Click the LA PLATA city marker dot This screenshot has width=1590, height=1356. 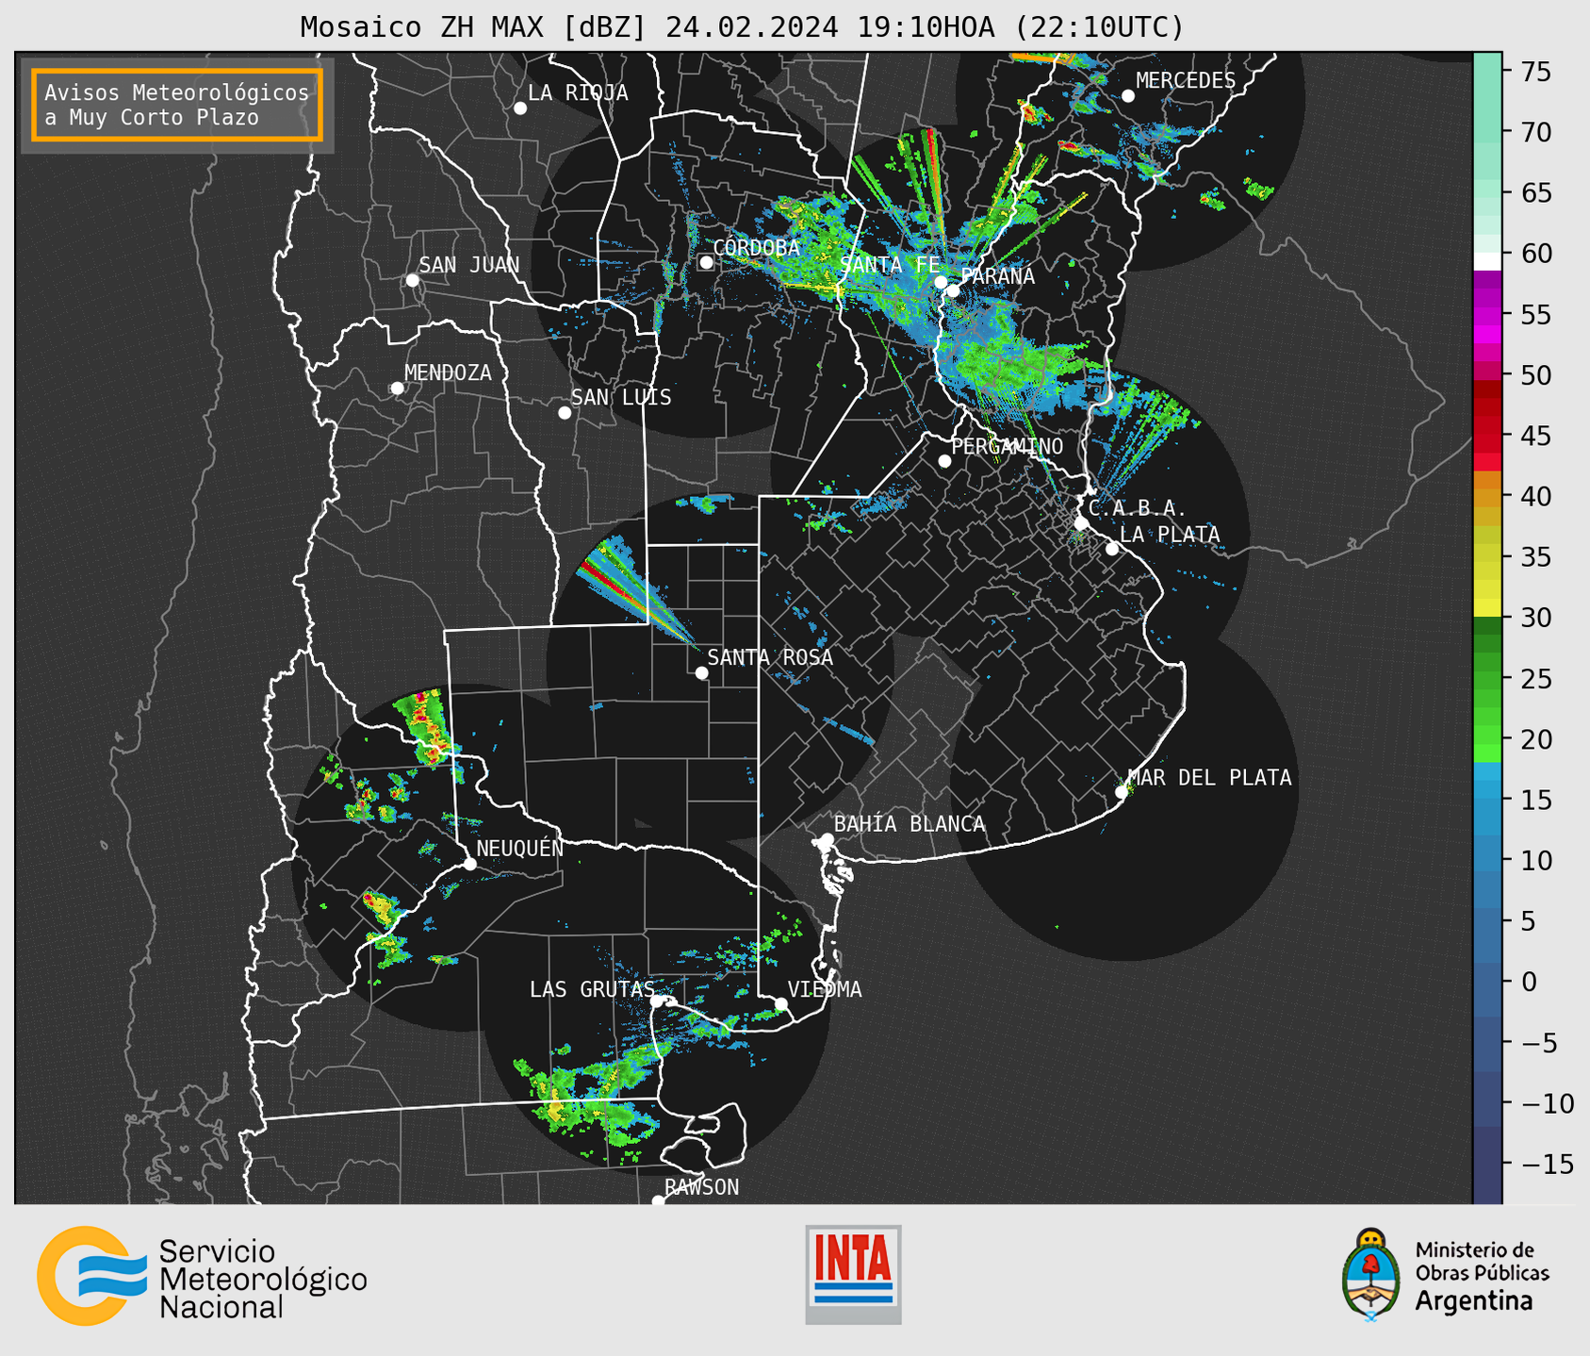tap(1112, 549)
